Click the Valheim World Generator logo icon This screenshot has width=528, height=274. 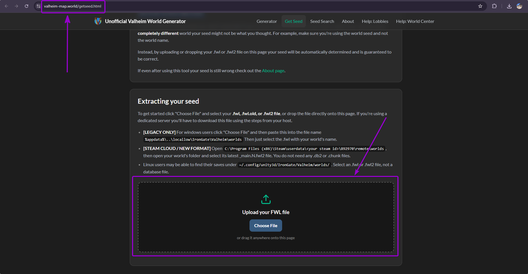pos(98,21)
